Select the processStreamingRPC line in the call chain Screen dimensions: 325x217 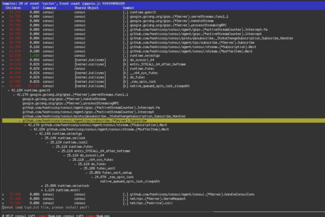[x=70, y=103]
